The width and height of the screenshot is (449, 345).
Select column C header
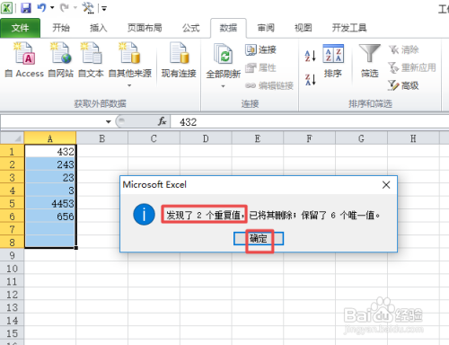click(154, 138)
